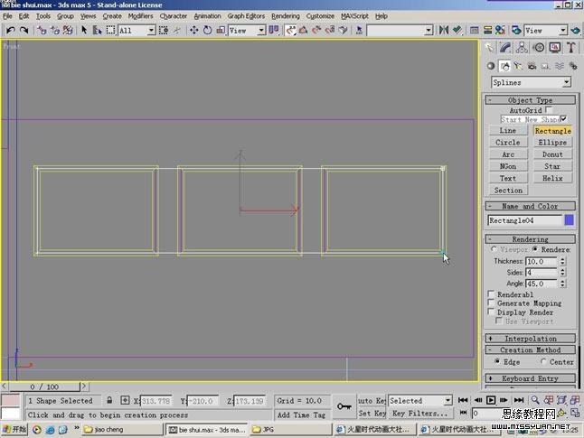Viewport: 584px width, 438px height.
Task: Open the Display command panel tab
Action: click(555, 48)
